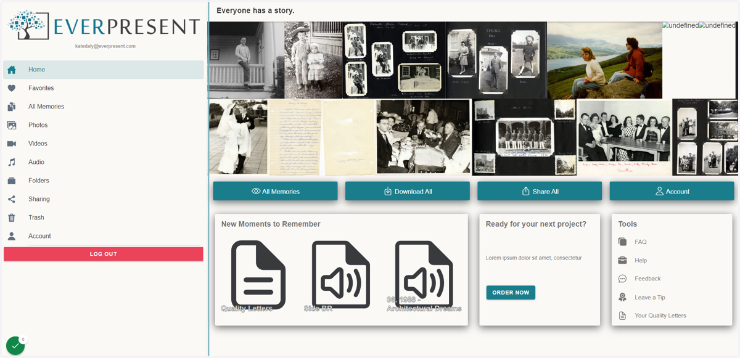Open the Help link in Tools
This screenshot has width=740, height=358.
pyautogui.click(x=641, y=261)
